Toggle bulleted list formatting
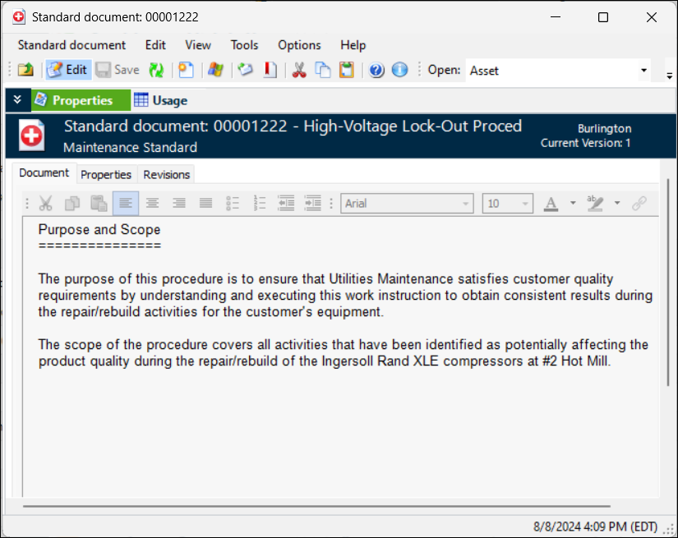Image resolution: width=678 pixels, height=538 pixels. [x=233, y=203]
